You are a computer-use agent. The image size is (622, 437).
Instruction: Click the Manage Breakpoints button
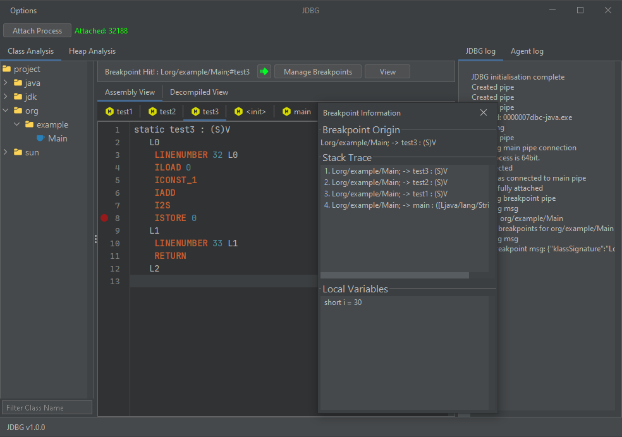pos(318,72)
